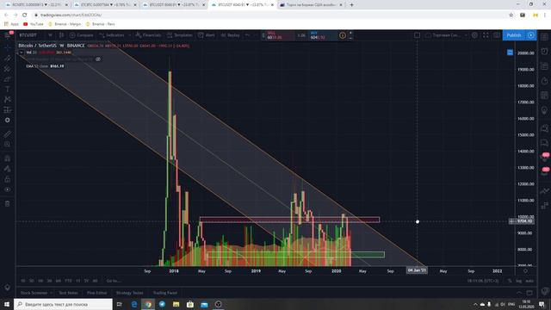Change the W chart interval
This screenshot has height=310, width=551.
[x=50, y=35]
